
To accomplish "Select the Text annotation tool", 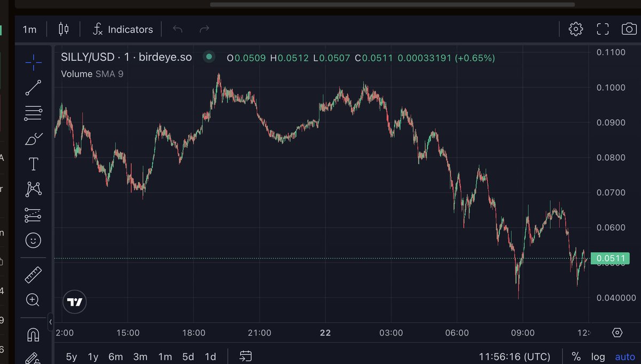I will point(33,164).
